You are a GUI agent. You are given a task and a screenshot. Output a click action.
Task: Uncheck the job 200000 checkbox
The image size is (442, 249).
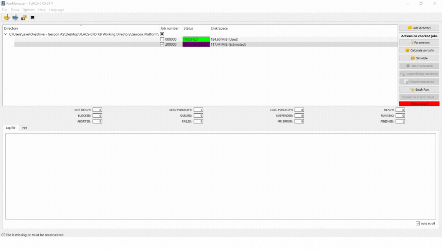[162, 44]
